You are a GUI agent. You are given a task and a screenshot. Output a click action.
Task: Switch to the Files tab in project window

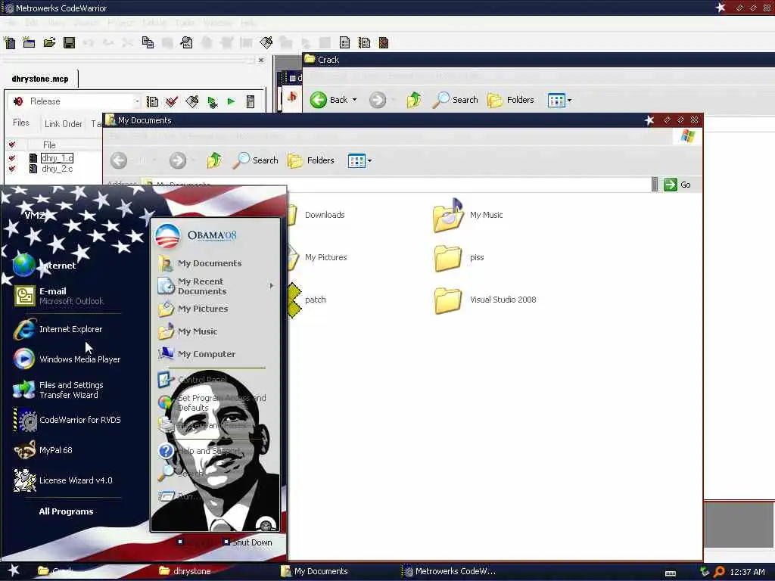coord(20,123)
